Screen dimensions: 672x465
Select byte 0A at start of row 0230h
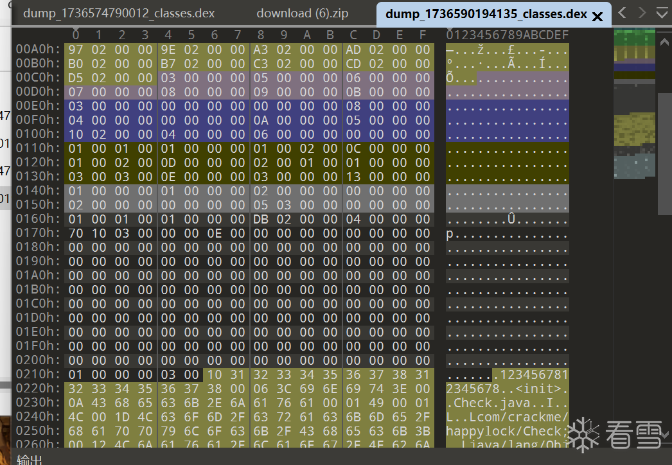75,403
